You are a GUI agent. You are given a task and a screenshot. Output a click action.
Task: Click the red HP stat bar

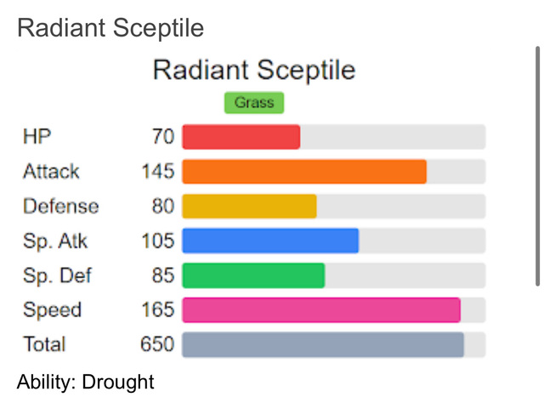tap(241, 137)
